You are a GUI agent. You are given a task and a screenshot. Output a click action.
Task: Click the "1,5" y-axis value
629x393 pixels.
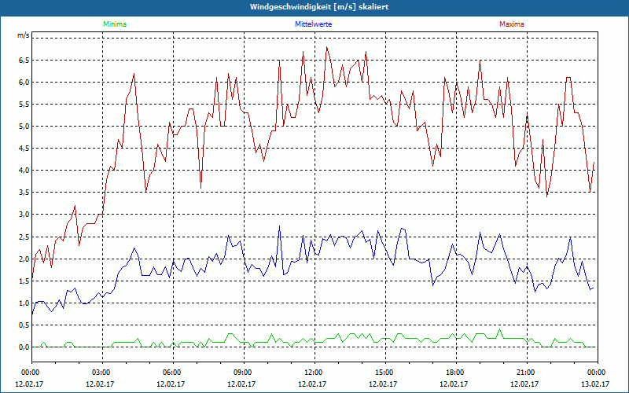click(24, 281)
